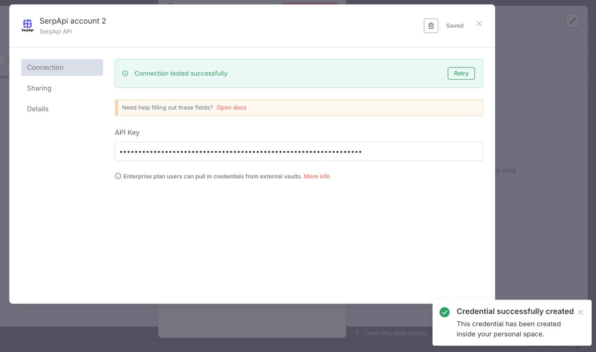Click the Saved status label
596x352 pixels.
click(454, 26)
